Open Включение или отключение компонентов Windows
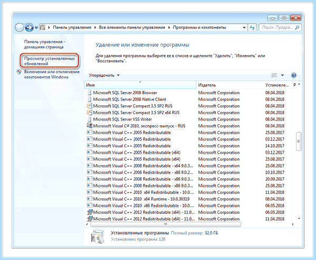The image size is (316, 260). 52,74
